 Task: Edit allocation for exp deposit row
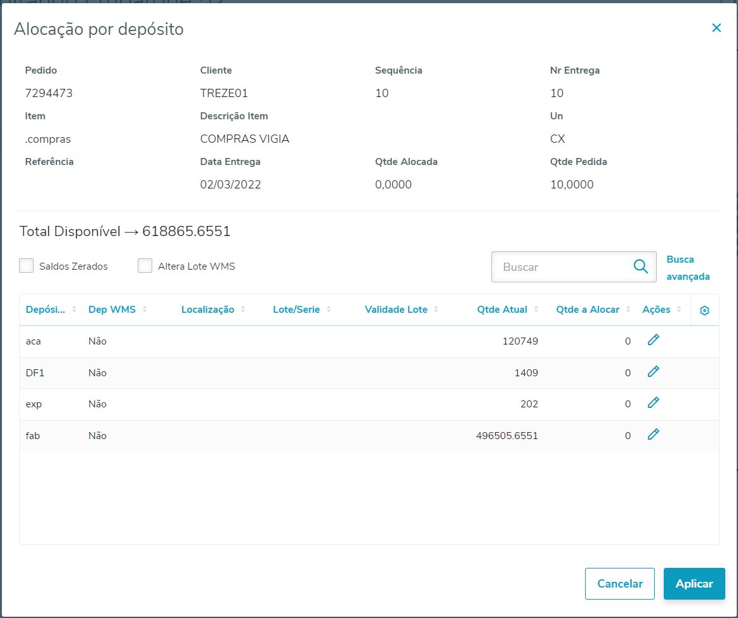pyautogui.click(x=653, y=403)
